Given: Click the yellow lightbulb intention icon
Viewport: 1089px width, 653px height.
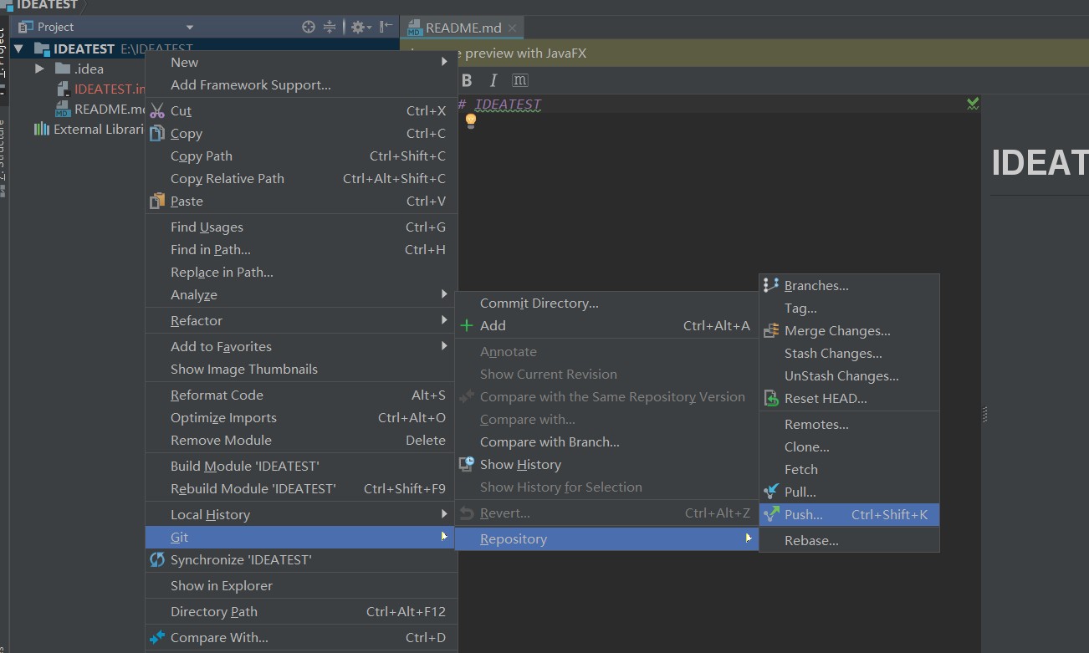Looking at the screenshot, I should [x=471, y=120].
